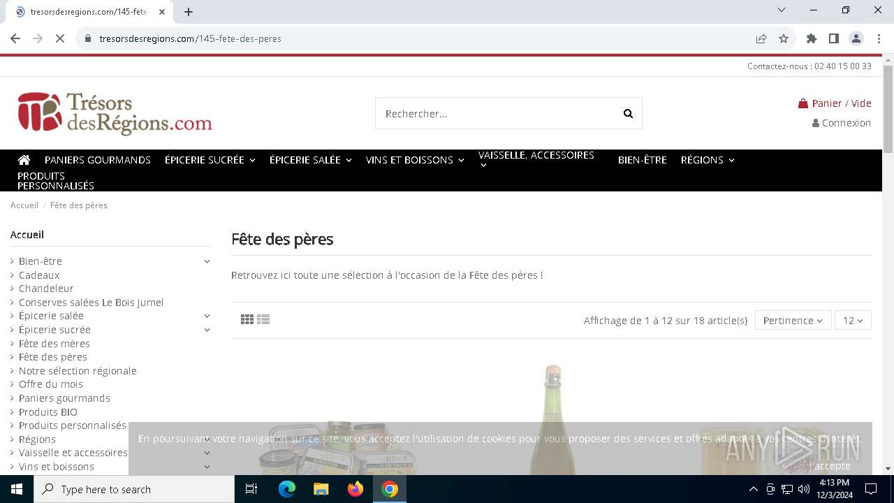The height and width of the screenshot is (503, 894).
Task: Click Trésors des Régions logo
Action: (x=115, y=113)
